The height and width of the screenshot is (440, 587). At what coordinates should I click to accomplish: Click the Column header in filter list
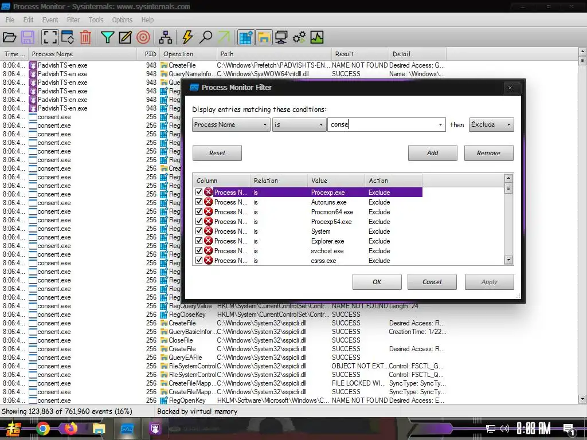[x=222, y=180]
